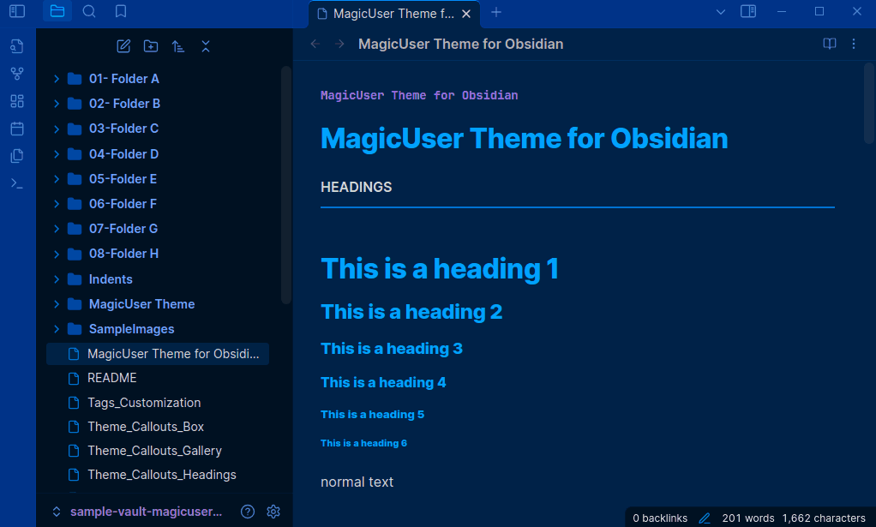Open command palette ribbon icon
This screenshot has height=527, width=876.
(x=17, y=183)
